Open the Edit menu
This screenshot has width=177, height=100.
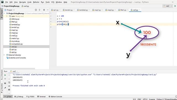pyautogui.click(x=11, y=2)
